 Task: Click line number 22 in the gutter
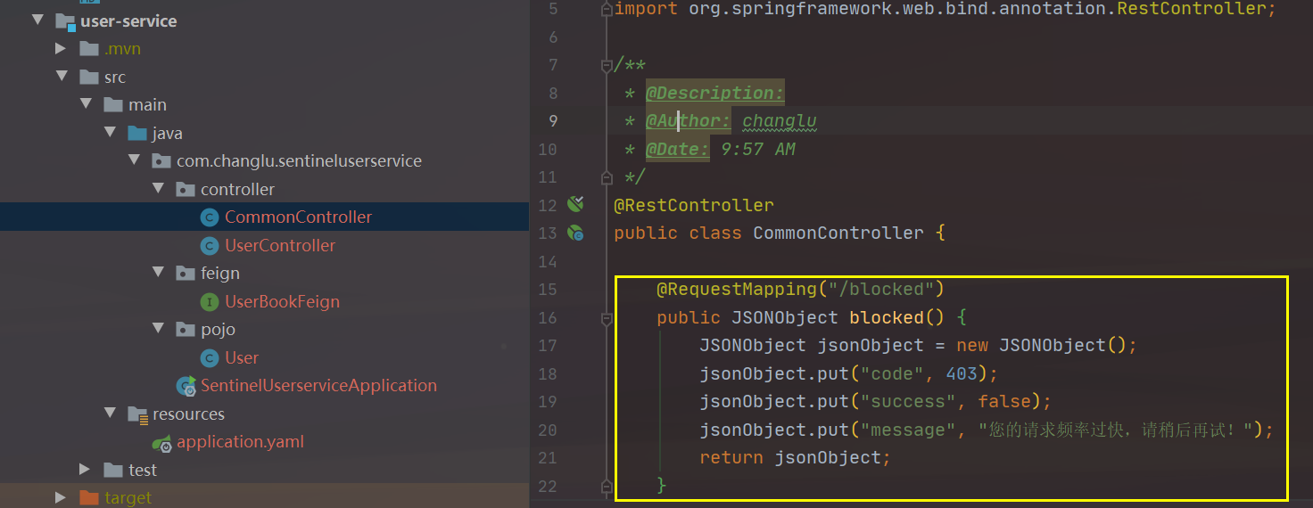548,486
